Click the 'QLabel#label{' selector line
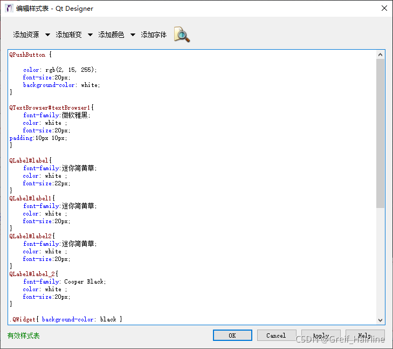This screenshot has height=349, width=393. pos(30,160)
